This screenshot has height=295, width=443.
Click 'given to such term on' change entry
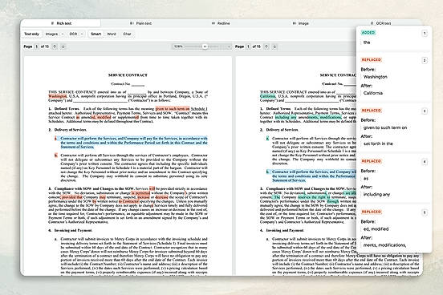coord(385,127)
